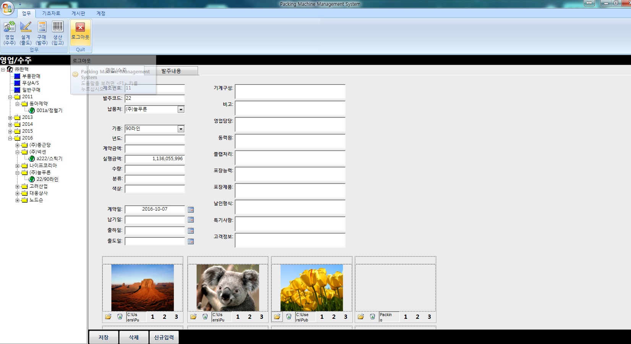Select the 일반구매 tree item
This screenshot has height=344, width=631.
[x=31, y=90]
